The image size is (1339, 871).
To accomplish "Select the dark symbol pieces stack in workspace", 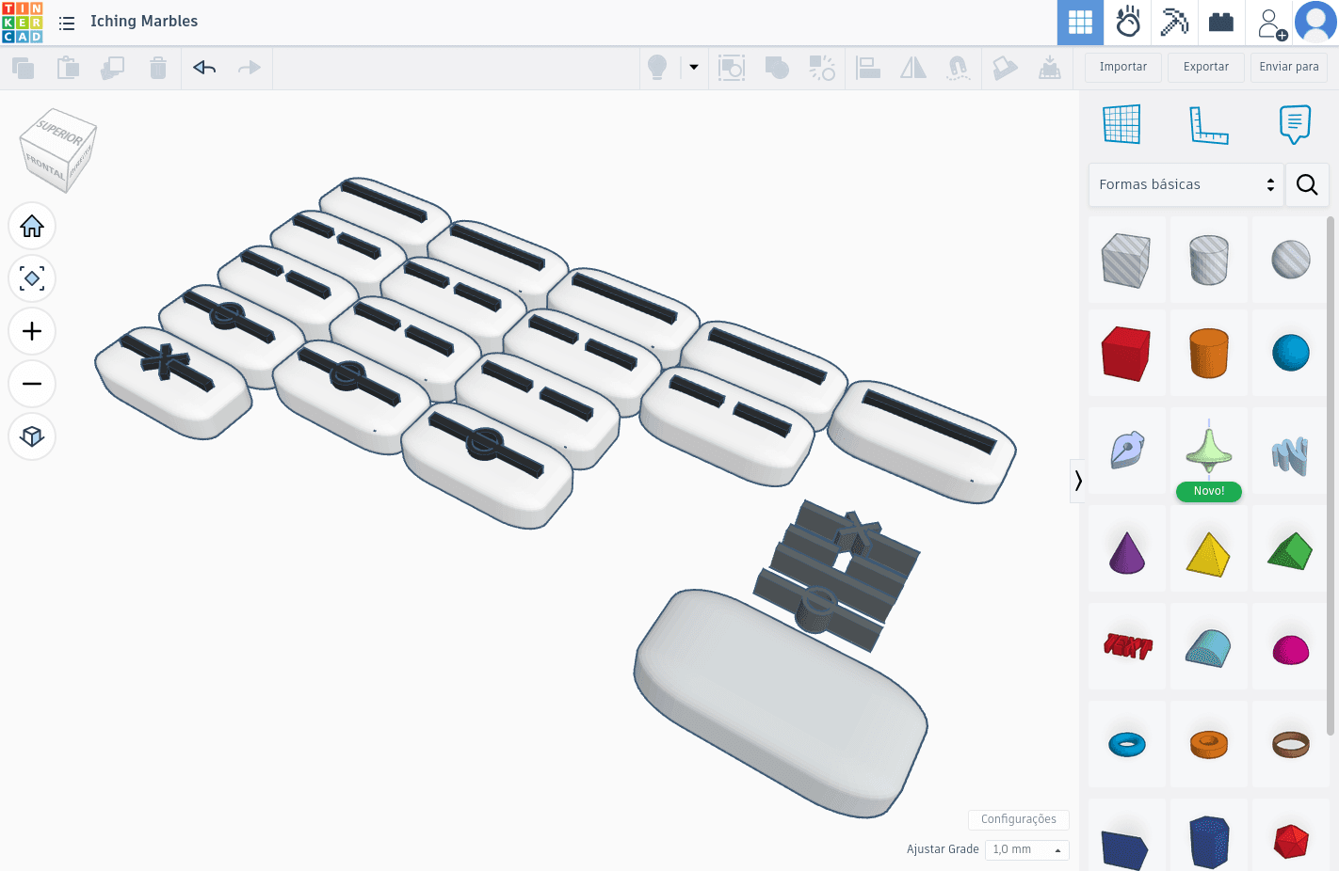I will 836,575.
